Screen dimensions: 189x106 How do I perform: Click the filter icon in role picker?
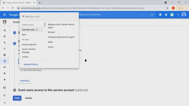pyautogui.click(x=23, y=16)
